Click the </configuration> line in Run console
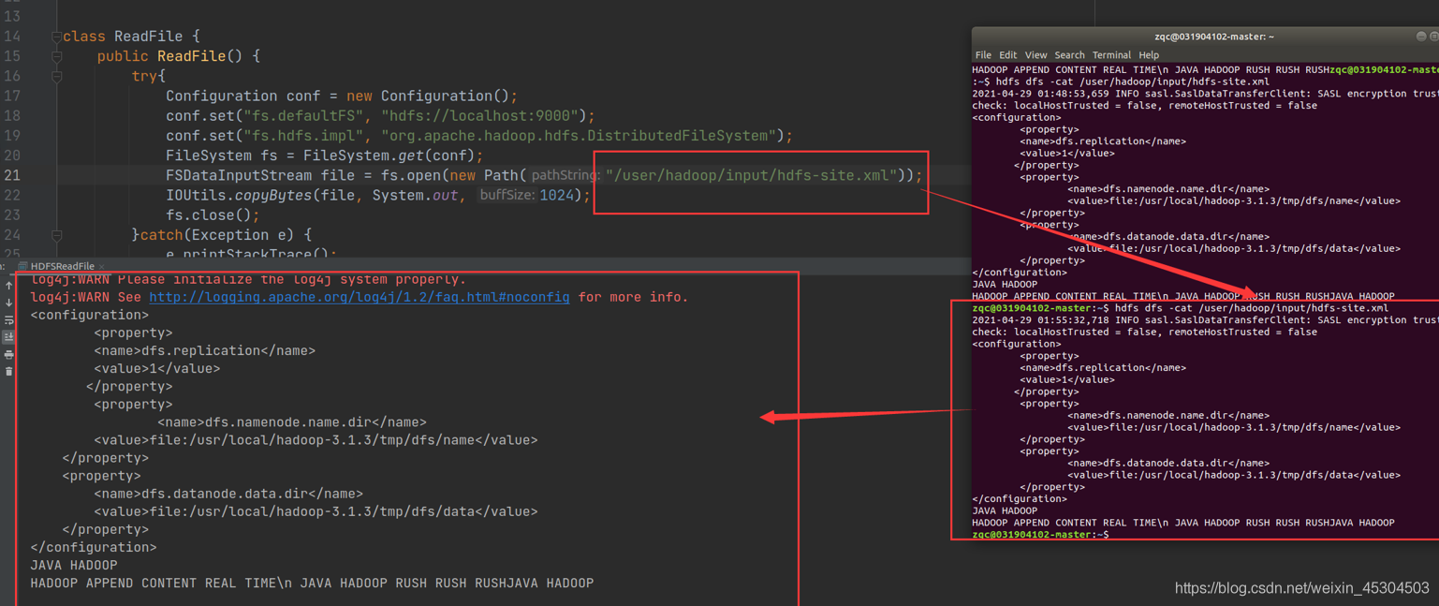1439x606 pixels. tap(94, 547)
